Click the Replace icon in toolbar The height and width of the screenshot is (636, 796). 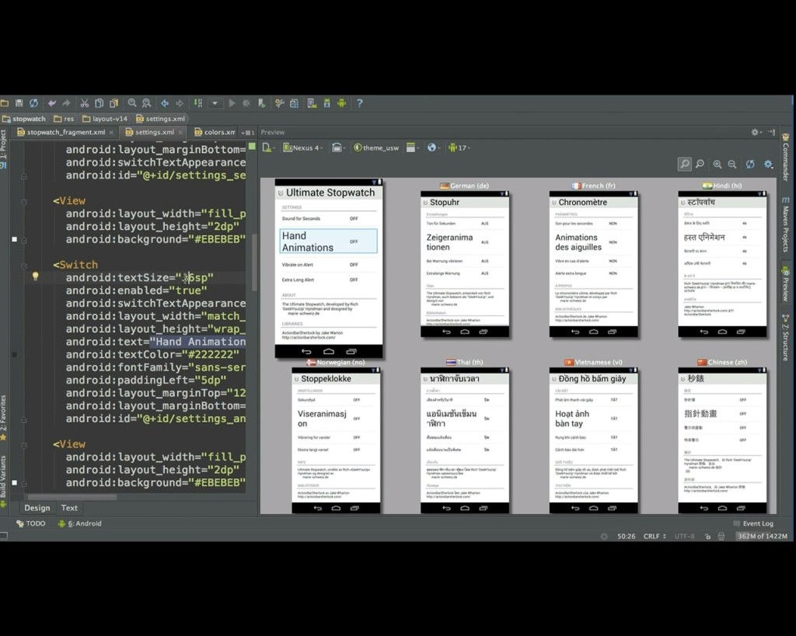[x=147, y=103]
